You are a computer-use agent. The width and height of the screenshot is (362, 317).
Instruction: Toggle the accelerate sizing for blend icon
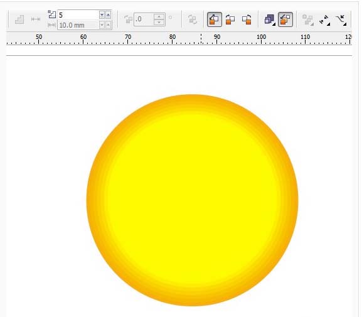tap(285, 19)
